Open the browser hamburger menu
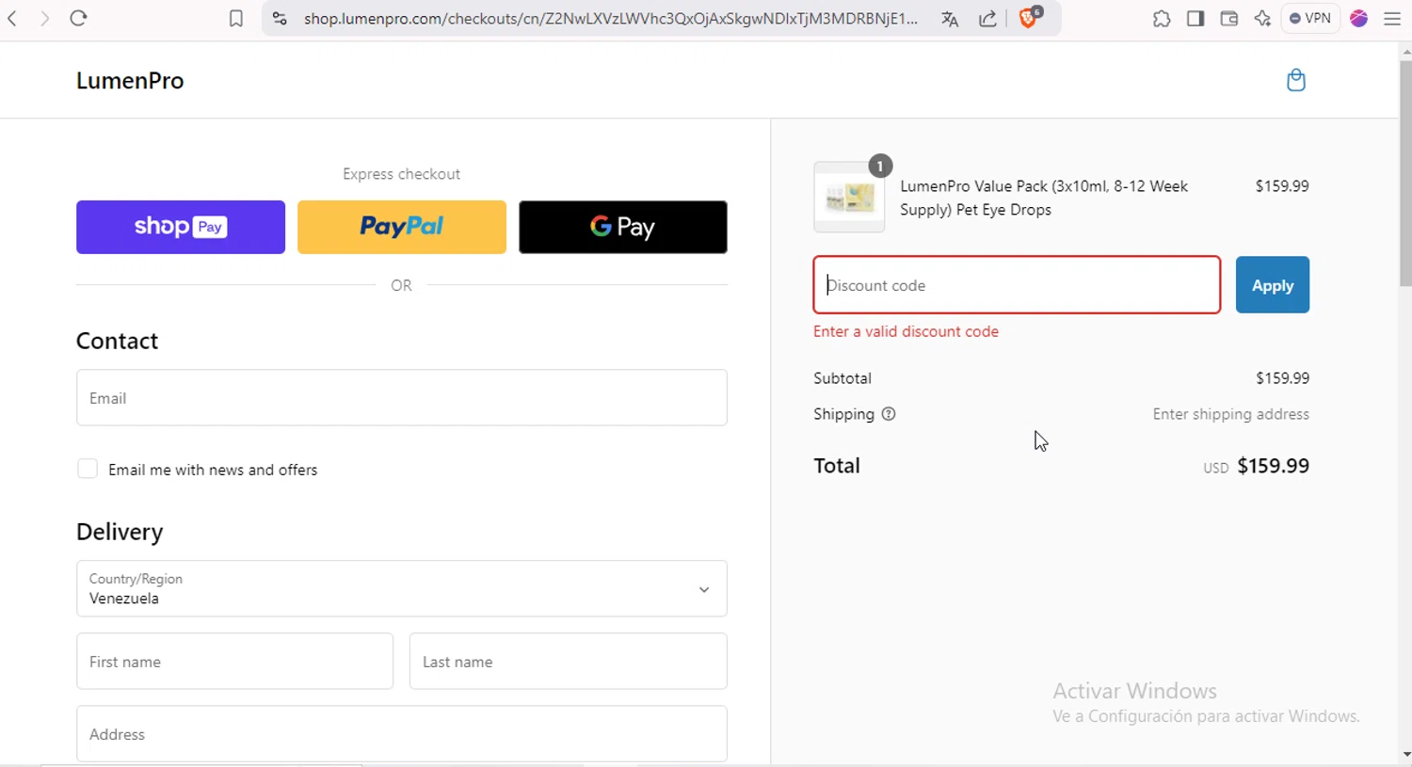Image resolution: width=1412 pixels, height=767 pixels. (x=1392, y=19)
